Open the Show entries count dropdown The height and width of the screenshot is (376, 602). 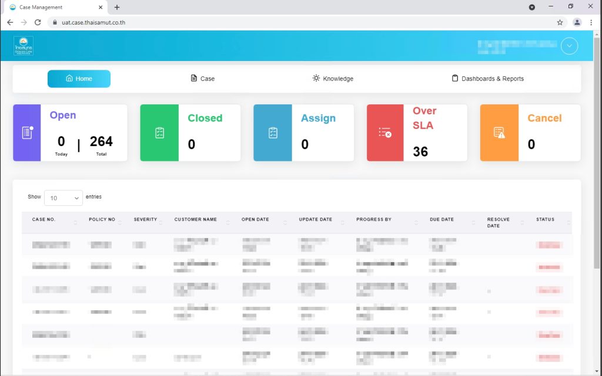[x=63, y=198]
